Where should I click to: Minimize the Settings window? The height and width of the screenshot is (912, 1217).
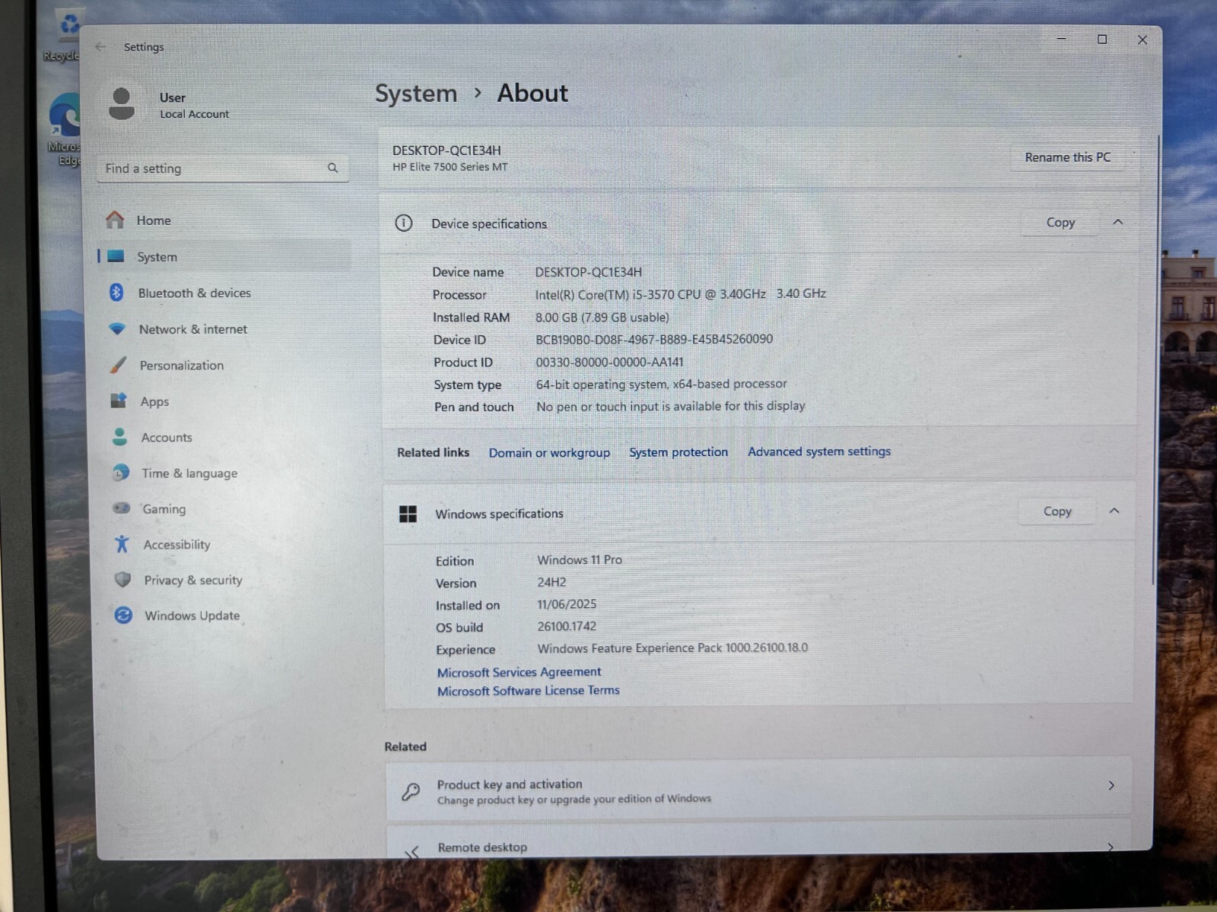point(1061,39)
